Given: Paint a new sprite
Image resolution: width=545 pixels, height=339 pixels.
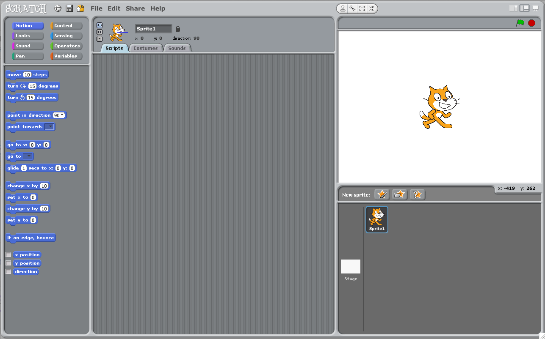Looking at the screenshot, I should coord(382,194).
